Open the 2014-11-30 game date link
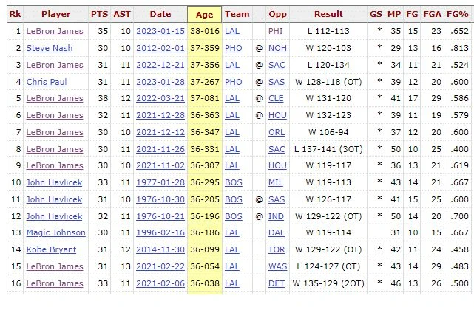 coord(160,249)
